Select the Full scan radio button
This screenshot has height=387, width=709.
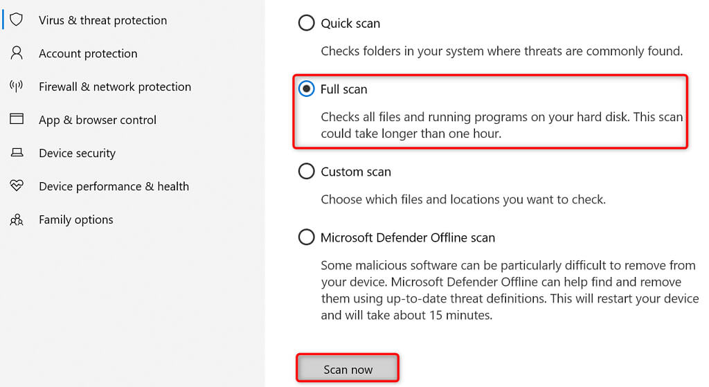[x=306, y=89]
